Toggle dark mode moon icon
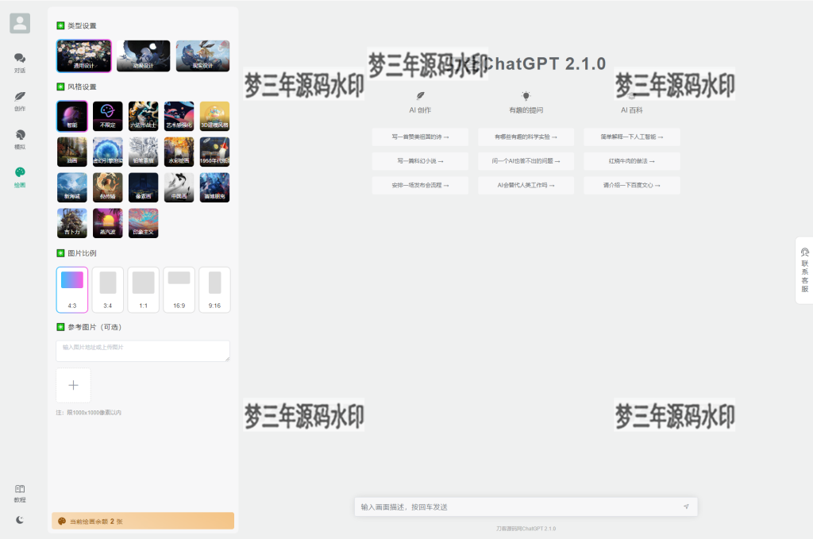The height and width of the screenshot is (539, 813). pyautogui.click(x=20, y=520)
